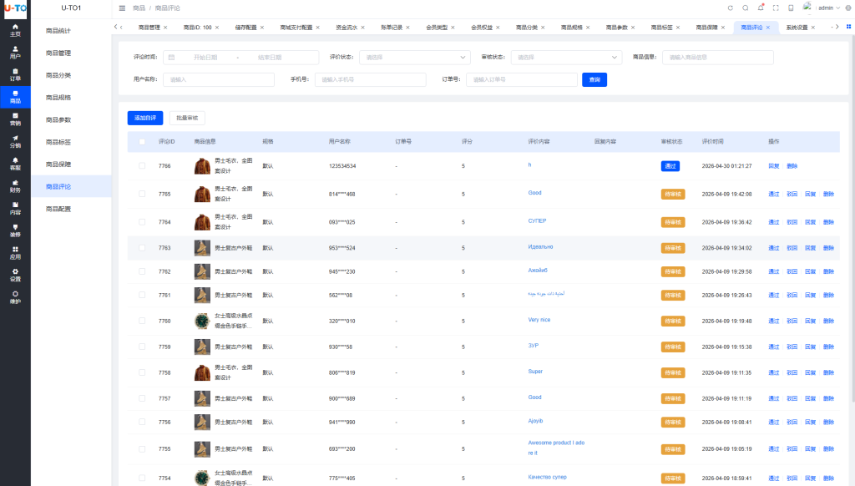Screen dimensions: 855x486
Task: Switch to the 会员权益 tab
Action: [482, 28]
